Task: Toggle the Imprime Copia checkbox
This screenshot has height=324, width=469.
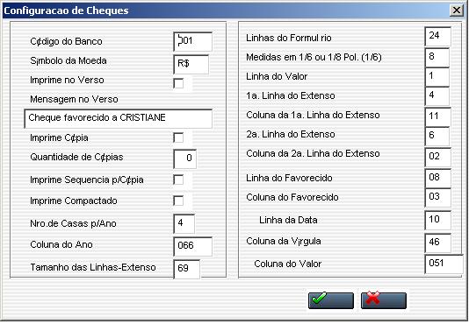Action: coord(178,137)
